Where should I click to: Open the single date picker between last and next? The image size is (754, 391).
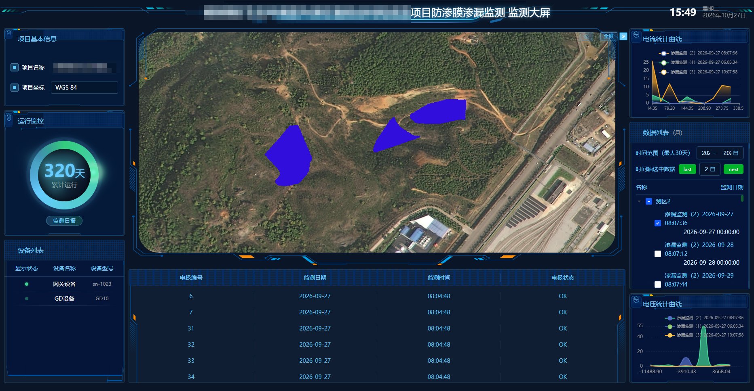[x=710, y=169]
